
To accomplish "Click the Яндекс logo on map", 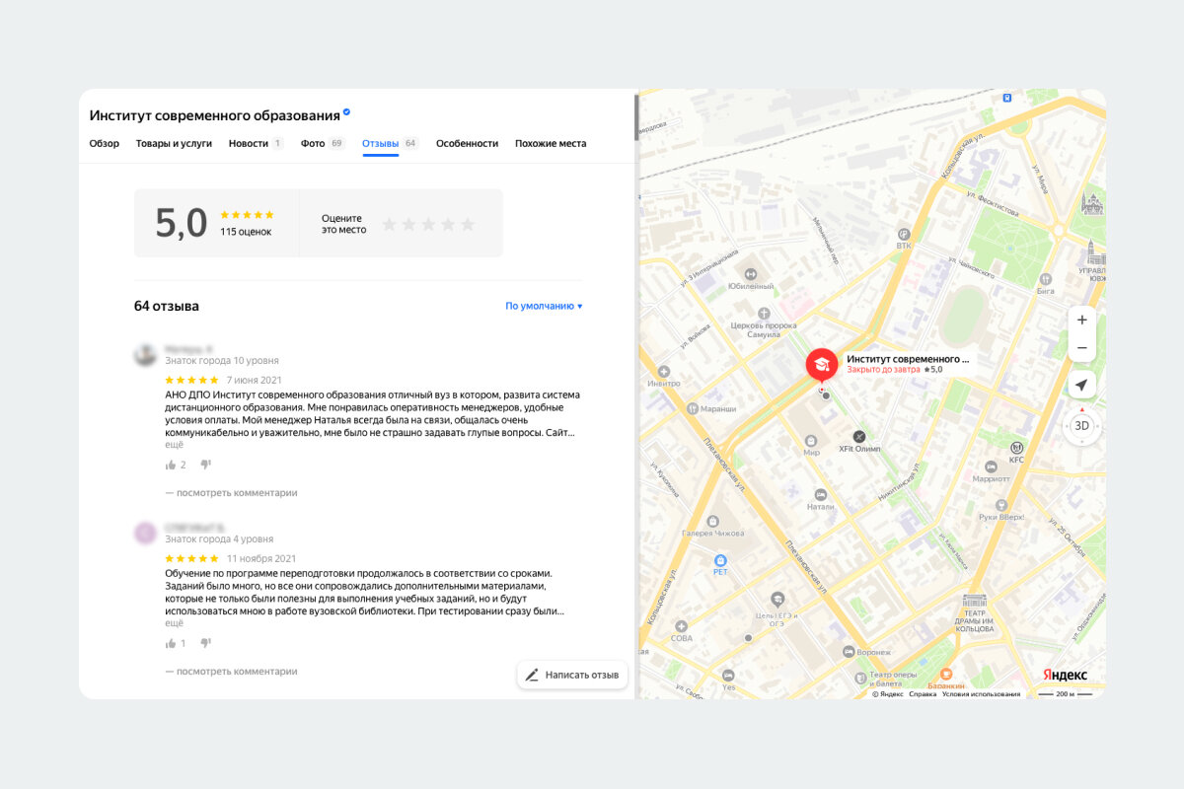I will pyautogui.click(x=1066, y=675).
